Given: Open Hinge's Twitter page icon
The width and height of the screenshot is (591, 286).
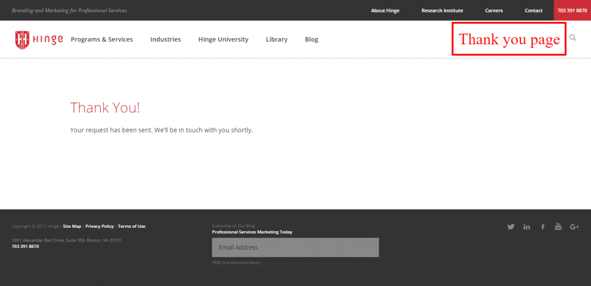Looking at the screenshot, I should pos(511,227).
